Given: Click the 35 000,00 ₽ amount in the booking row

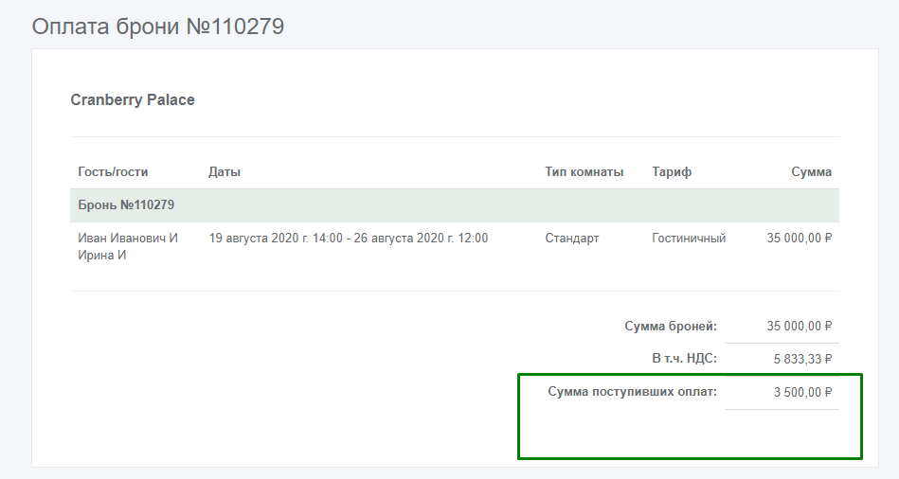Looking at the screenshot, I should (799, 239).
